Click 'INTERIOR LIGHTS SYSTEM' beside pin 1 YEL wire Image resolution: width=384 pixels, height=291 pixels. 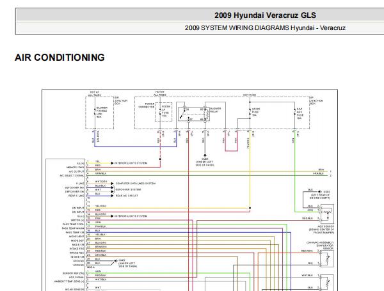(131, 163)
